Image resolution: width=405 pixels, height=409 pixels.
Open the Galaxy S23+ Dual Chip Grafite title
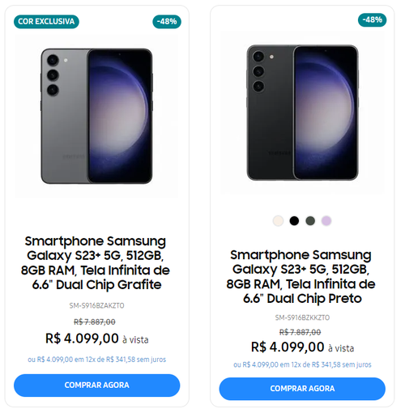96,263
